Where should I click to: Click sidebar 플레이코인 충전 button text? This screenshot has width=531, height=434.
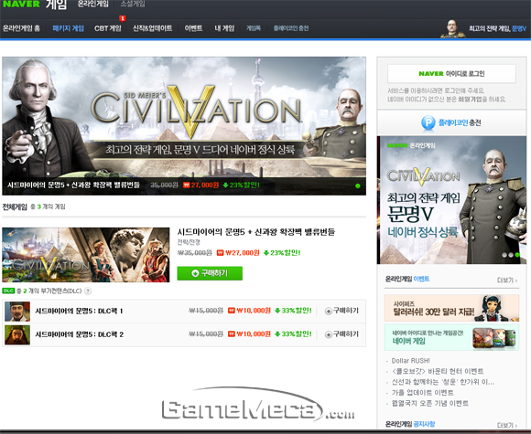pyautogui.click(x=460, y=122)
